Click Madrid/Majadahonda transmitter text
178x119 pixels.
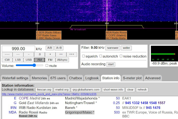(x=82, y=98)
